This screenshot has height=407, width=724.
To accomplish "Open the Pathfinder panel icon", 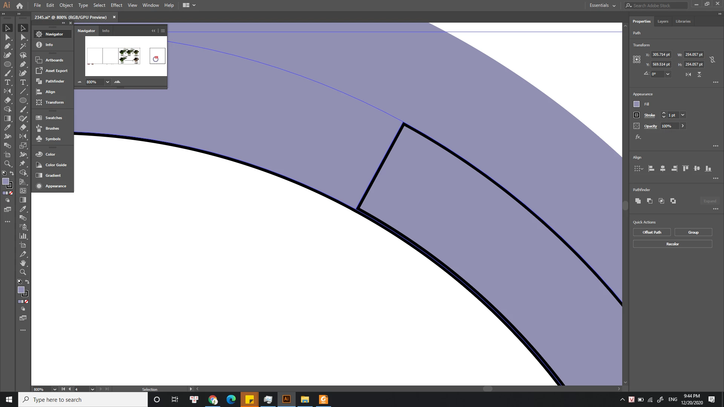I will click(x=39, y=81).
